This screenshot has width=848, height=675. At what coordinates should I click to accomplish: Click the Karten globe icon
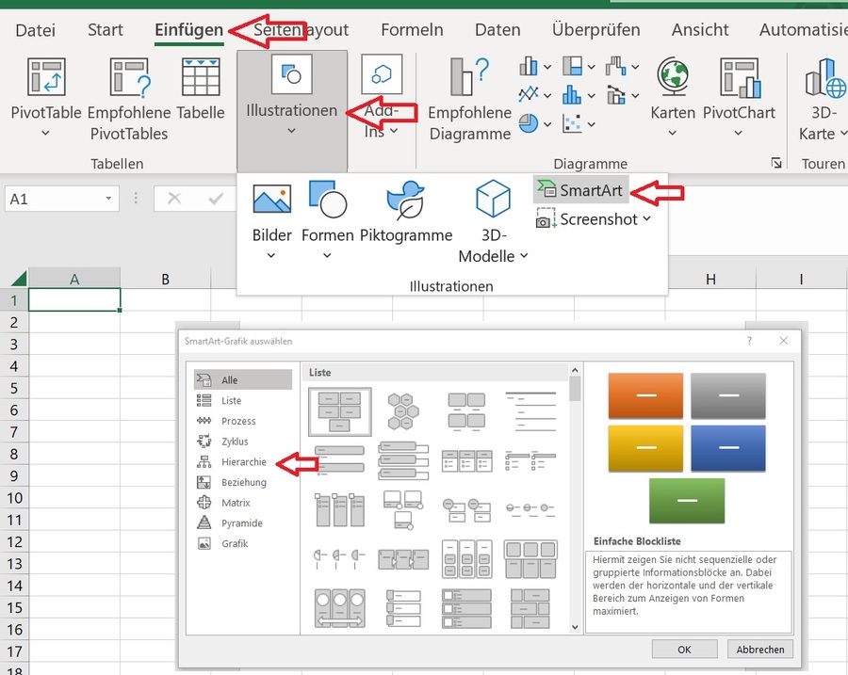tap(673, 78)
